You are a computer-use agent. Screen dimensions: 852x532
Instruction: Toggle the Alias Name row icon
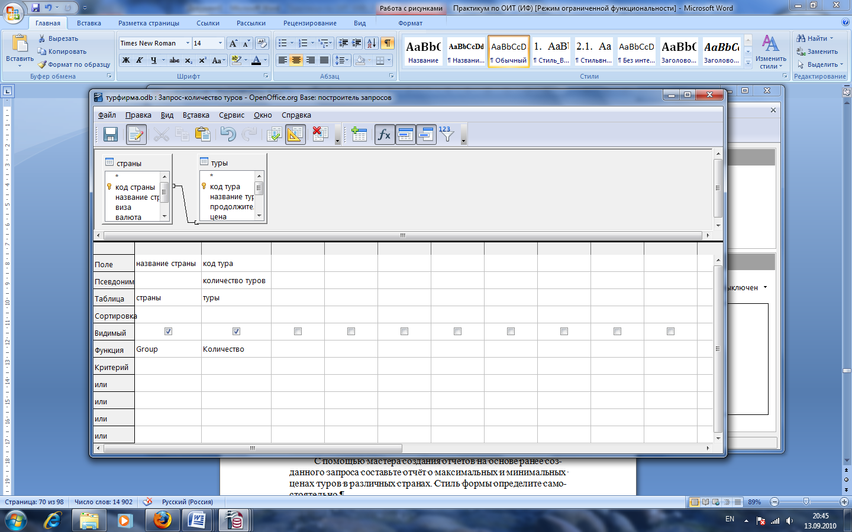pyautogui.click(x=426, y=134)
